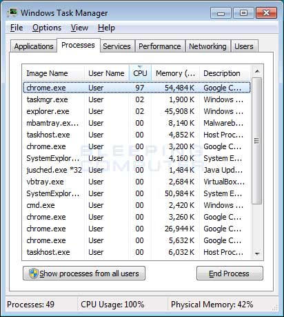Click the process list scrollbar thumb

click(x=257, y=141)
